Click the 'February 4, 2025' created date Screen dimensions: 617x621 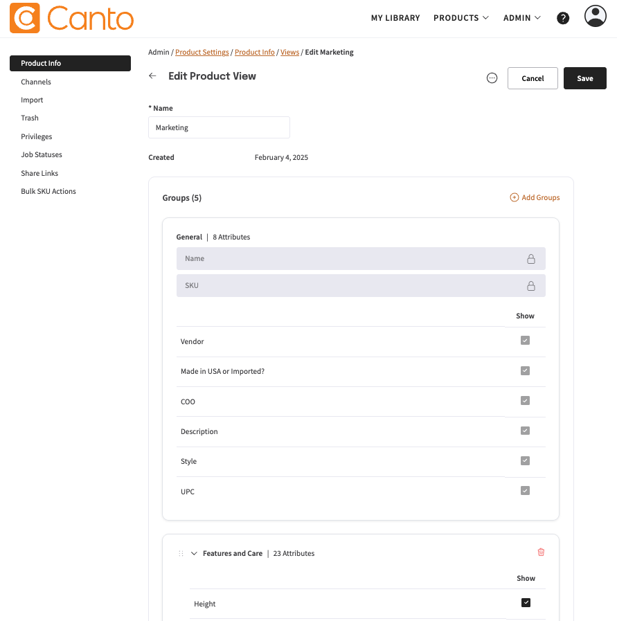(281, 158)
